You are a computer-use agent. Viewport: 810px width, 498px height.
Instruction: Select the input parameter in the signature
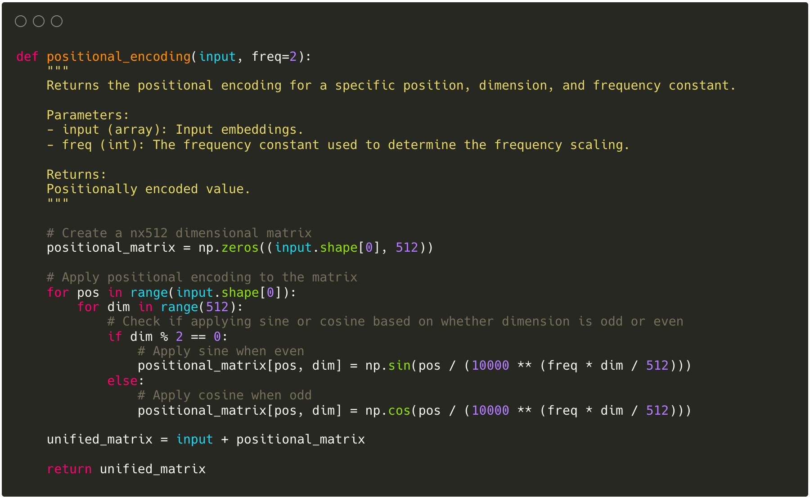click(x=217, y=56)
